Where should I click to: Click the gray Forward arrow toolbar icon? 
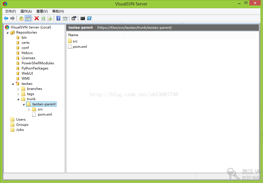[13, 18]
